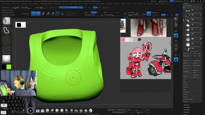Open the Alpha menu
Image resolution: width=205 pixels, height=115 pixels.
point(9,4)
